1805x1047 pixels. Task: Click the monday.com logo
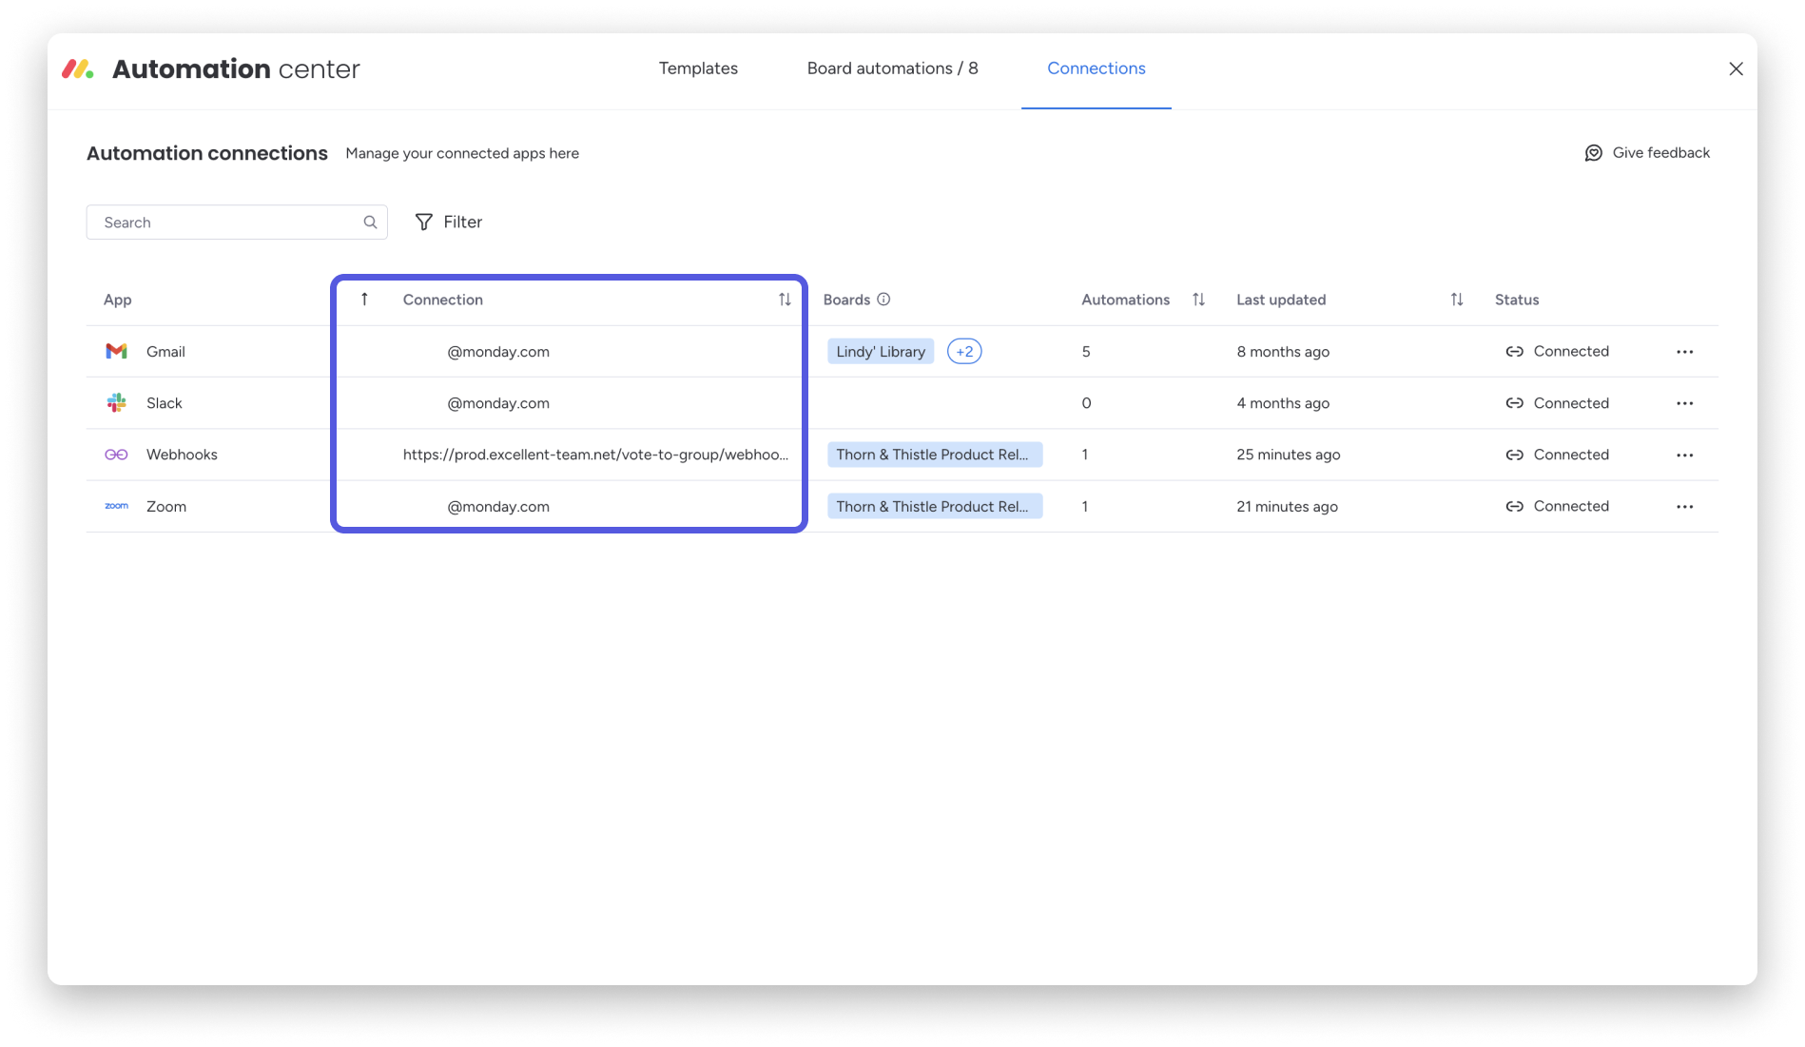pyautogui.click(x=80, y=68)
